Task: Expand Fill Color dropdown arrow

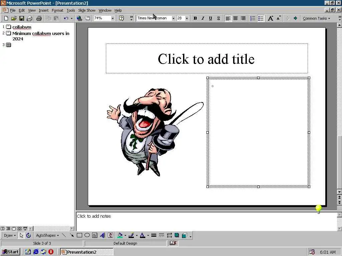Action: pos(126,235)
